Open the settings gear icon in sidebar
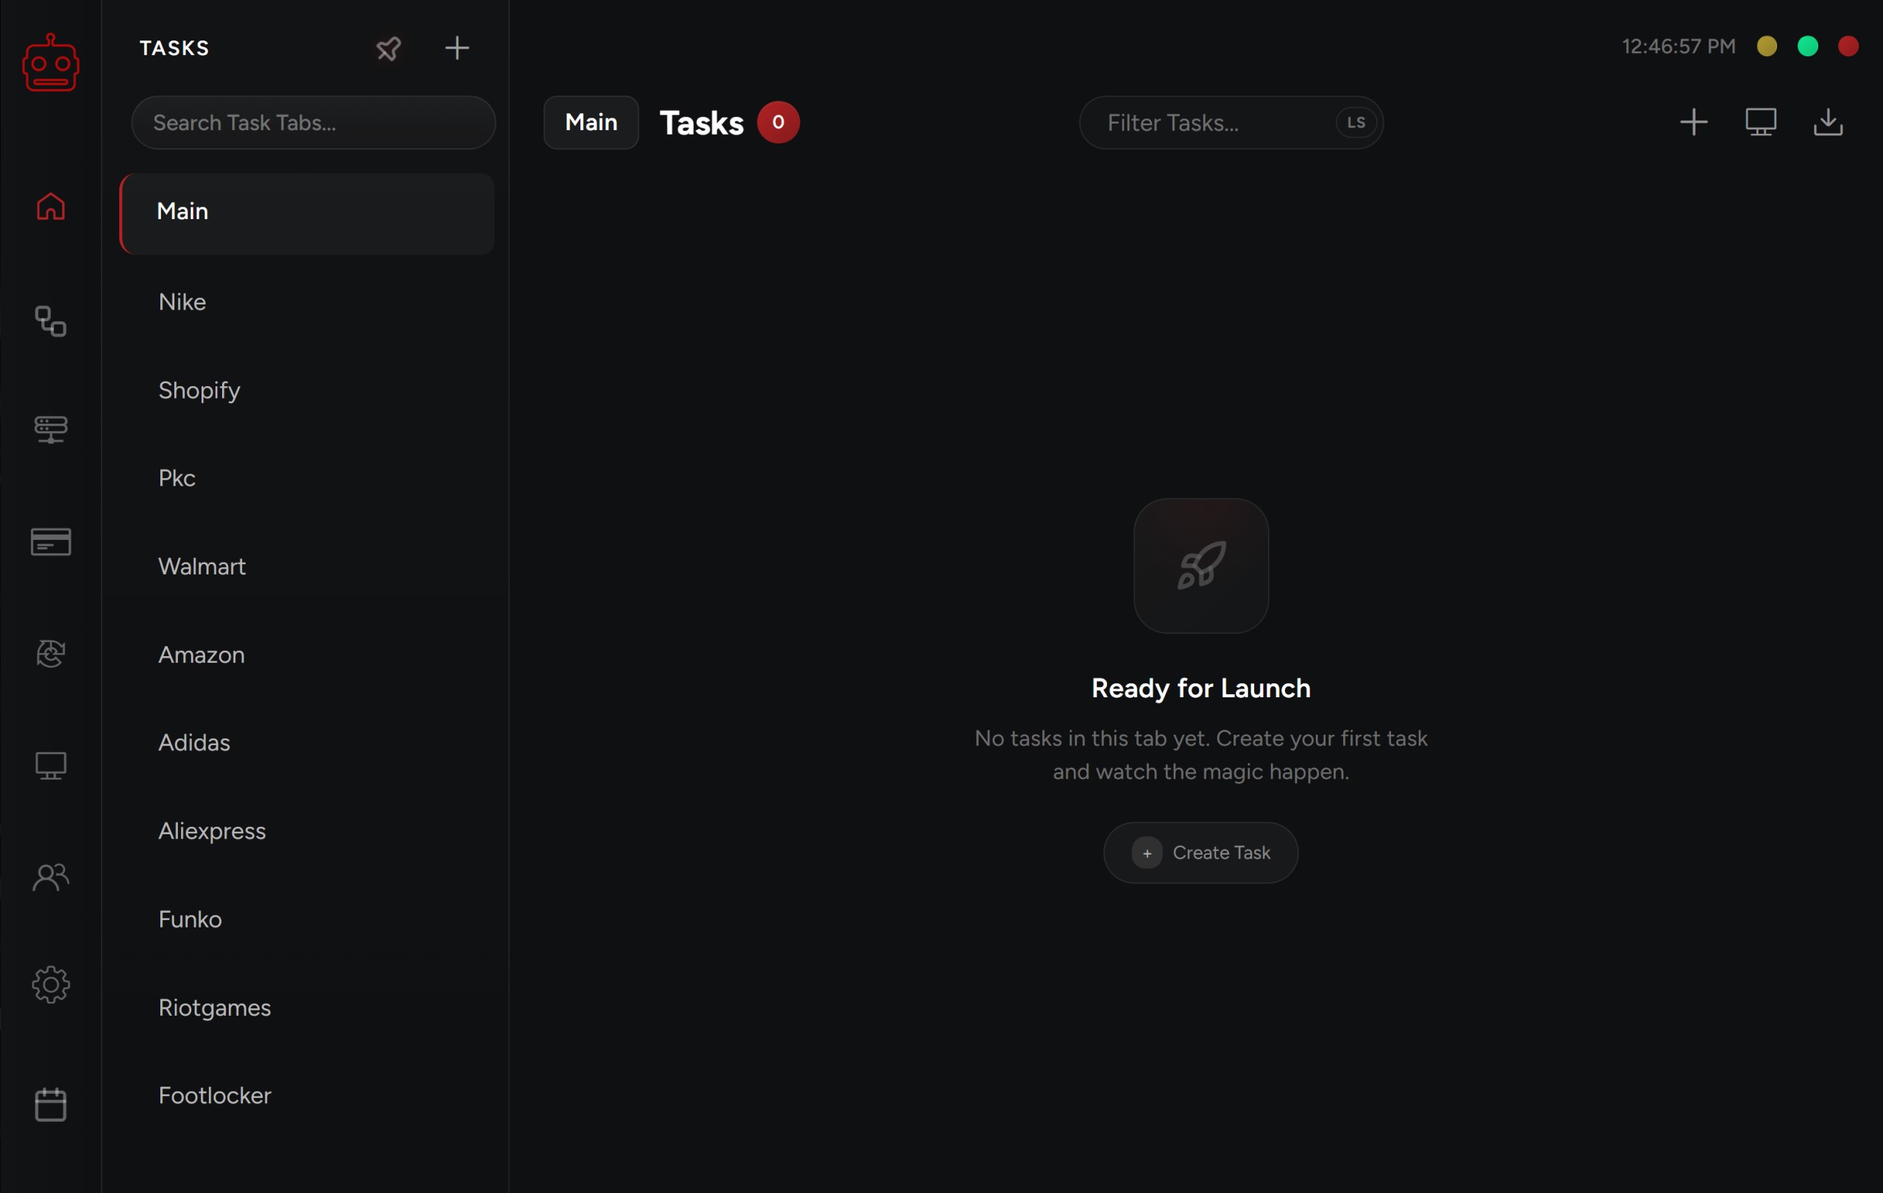The width and height of the screenshot is (1883, 1193). (51, 985)
